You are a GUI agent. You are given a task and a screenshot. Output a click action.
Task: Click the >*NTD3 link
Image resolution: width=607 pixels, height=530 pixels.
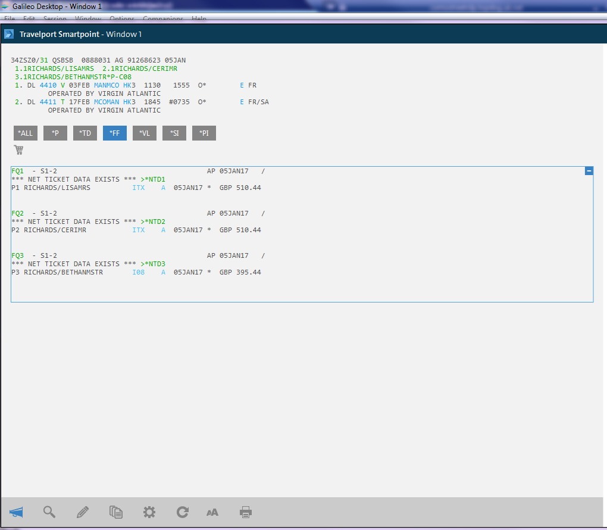tap(153, 263)
